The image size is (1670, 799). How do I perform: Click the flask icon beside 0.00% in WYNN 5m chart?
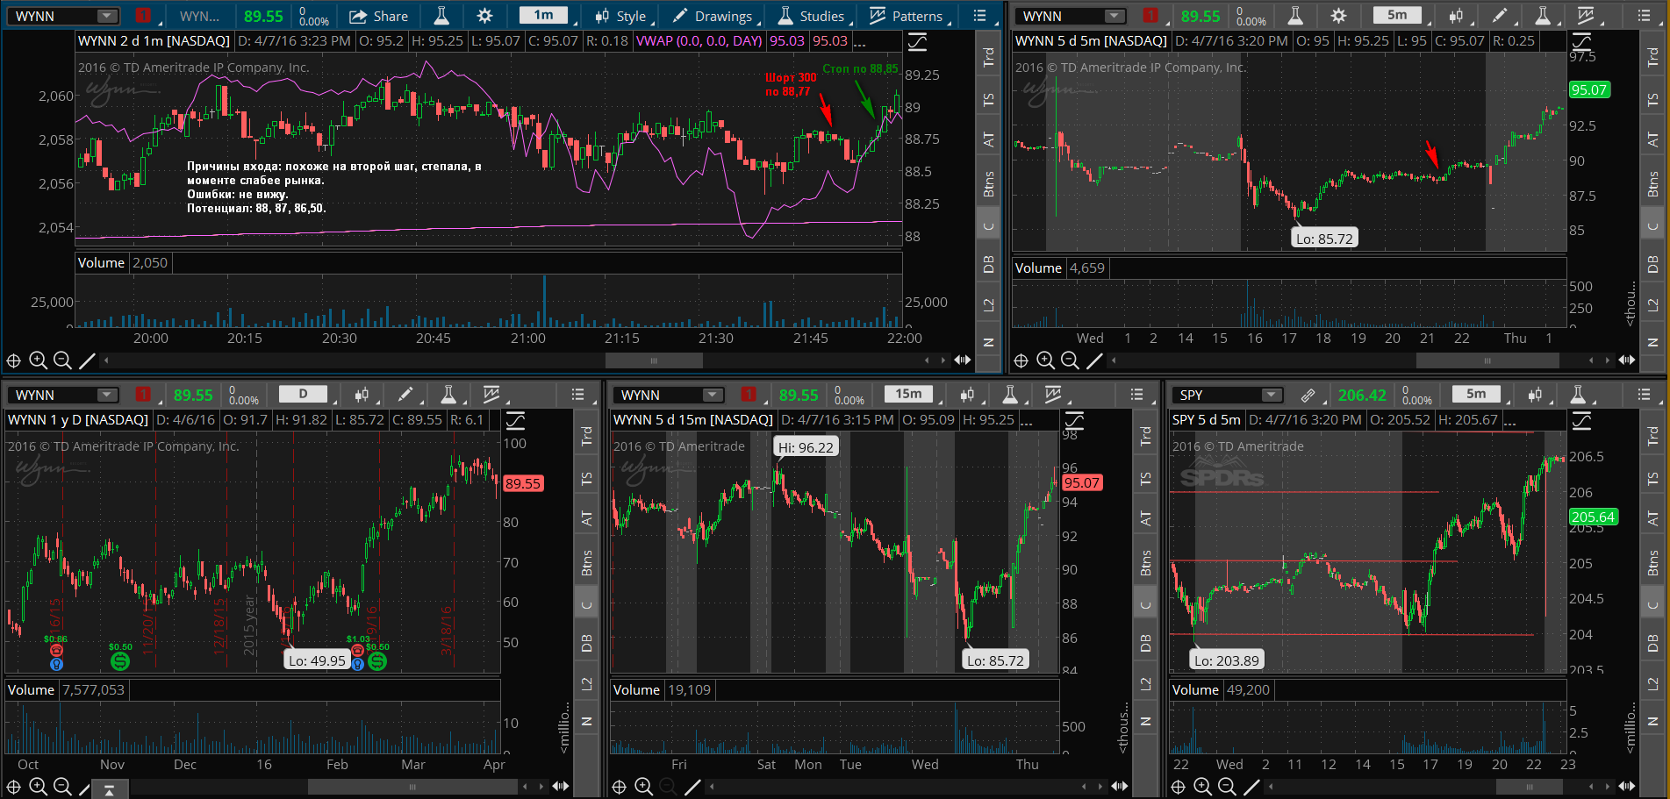pos(1295,16)
